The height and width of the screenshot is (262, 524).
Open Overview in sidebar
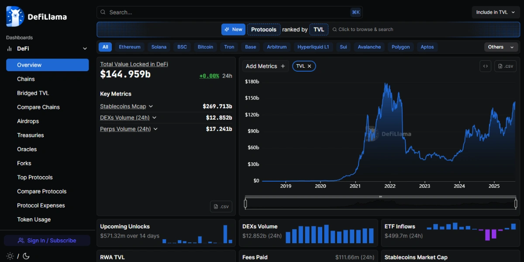pyautogui.click(x=48, y=65)
